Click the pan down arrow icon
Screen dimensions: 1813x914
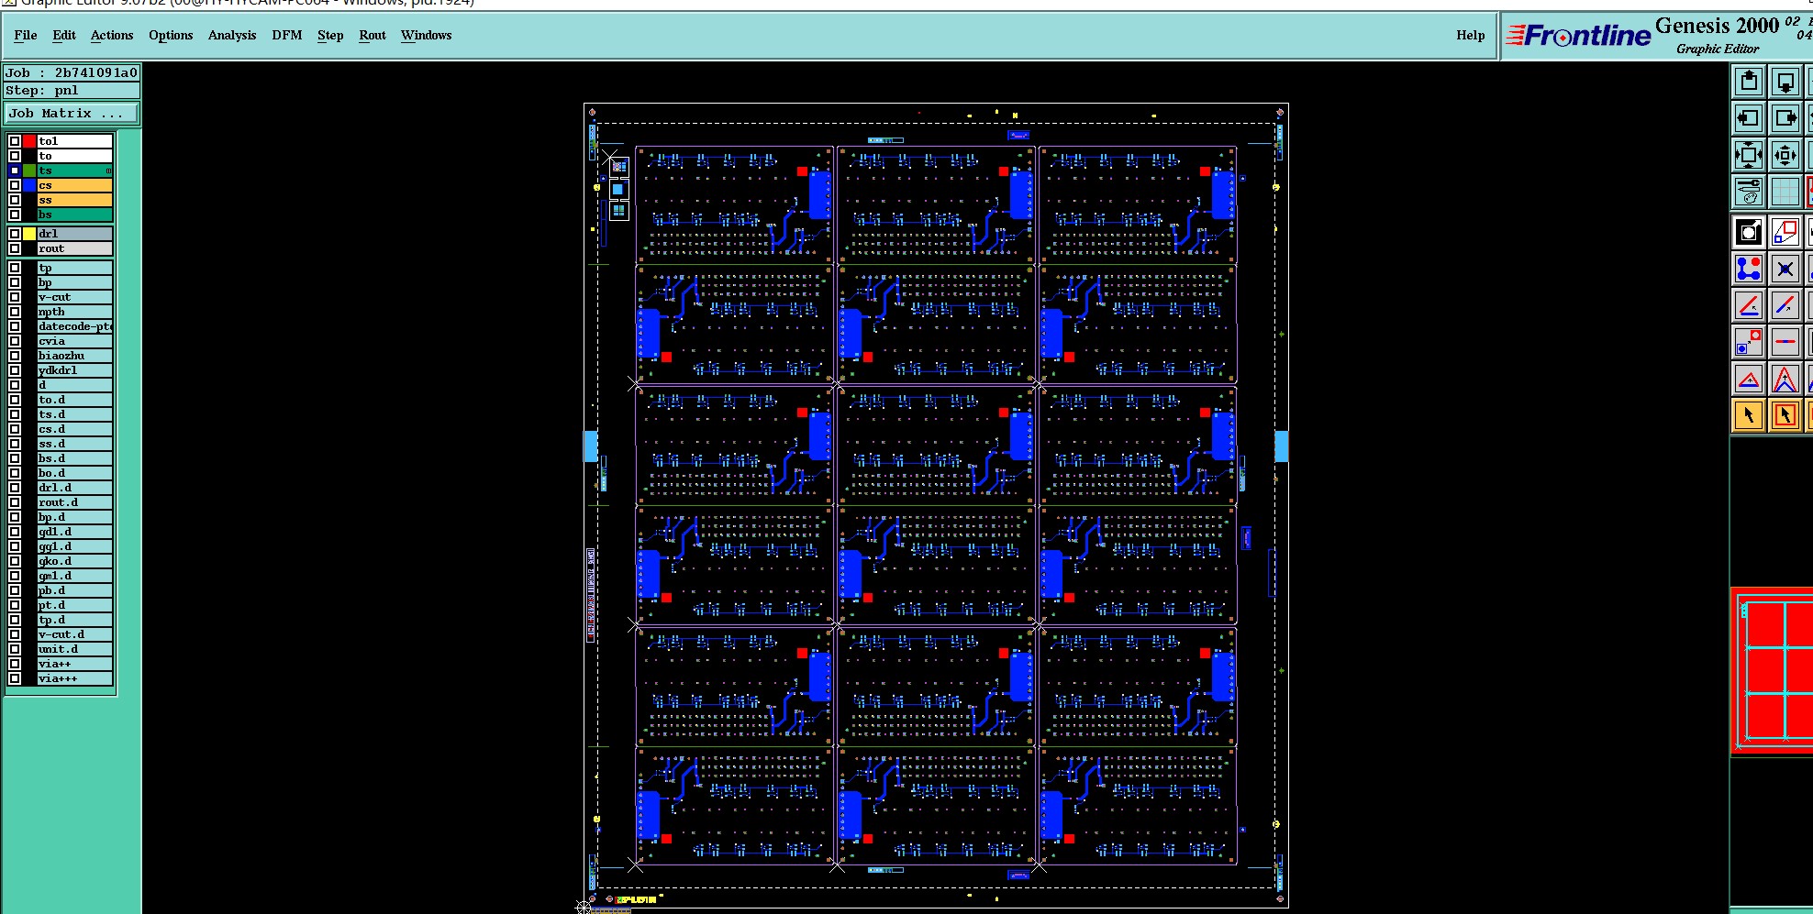(1785, 83)
